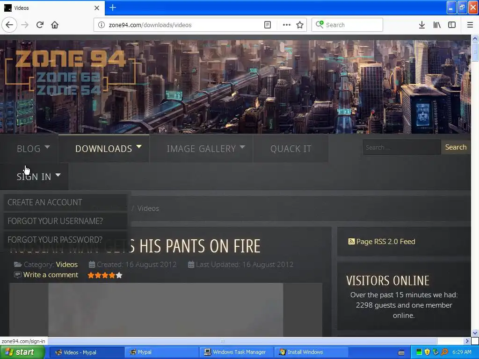Open the Page RSS 2.0 Feed link
The image size is (479, 359).
coord(385,242)
